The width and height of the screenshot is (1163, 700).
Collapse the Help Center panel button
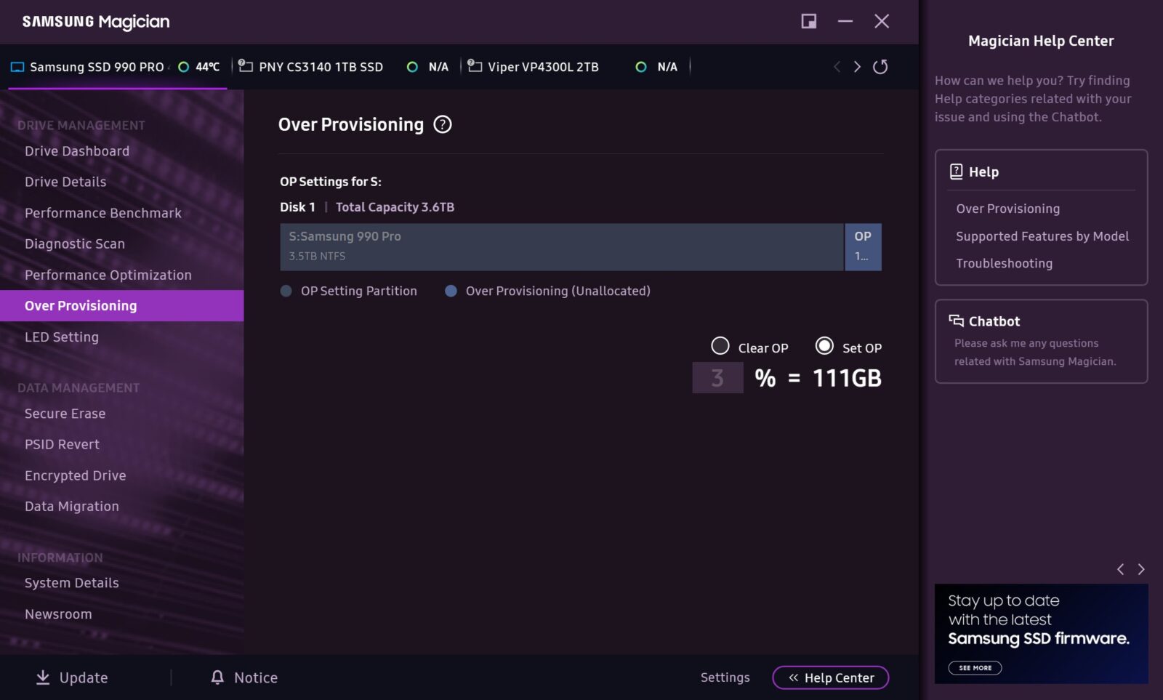tap(830, 677)
